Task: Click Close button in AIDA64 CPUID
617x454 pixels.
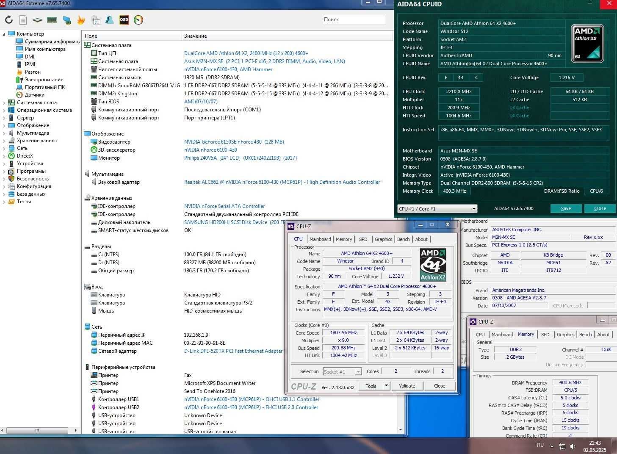Action: [600, 208]
